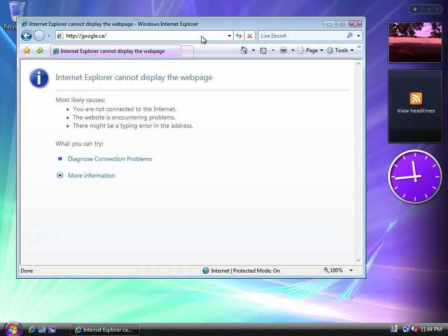Open the Tools menu
Screen dimensions: 448x336
pos(340,50)
